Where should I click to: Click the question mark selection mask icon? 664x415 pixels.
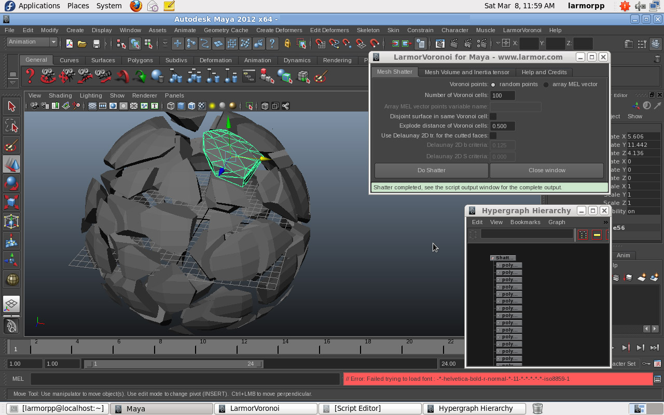click(272, 44)
